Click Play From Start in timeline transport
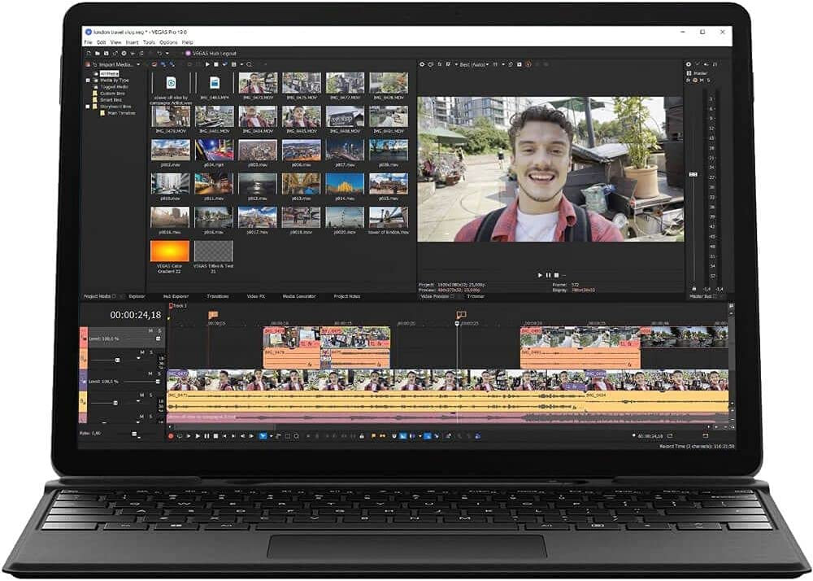The height and width of the screenshot is (581, 813). 189,436
